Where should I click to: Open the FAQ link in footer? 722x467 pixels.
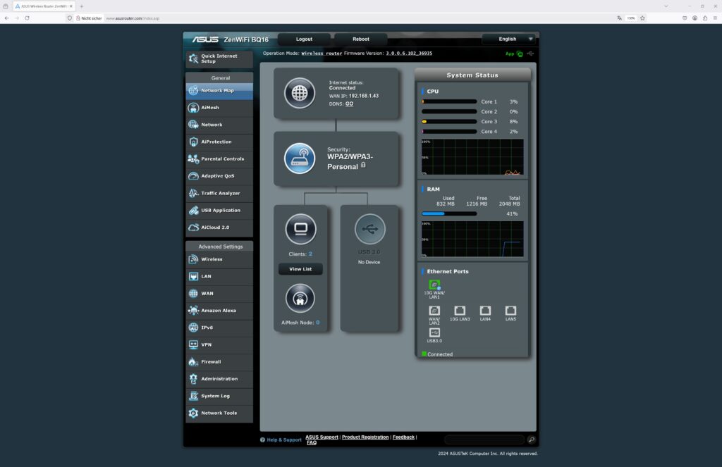312,442
